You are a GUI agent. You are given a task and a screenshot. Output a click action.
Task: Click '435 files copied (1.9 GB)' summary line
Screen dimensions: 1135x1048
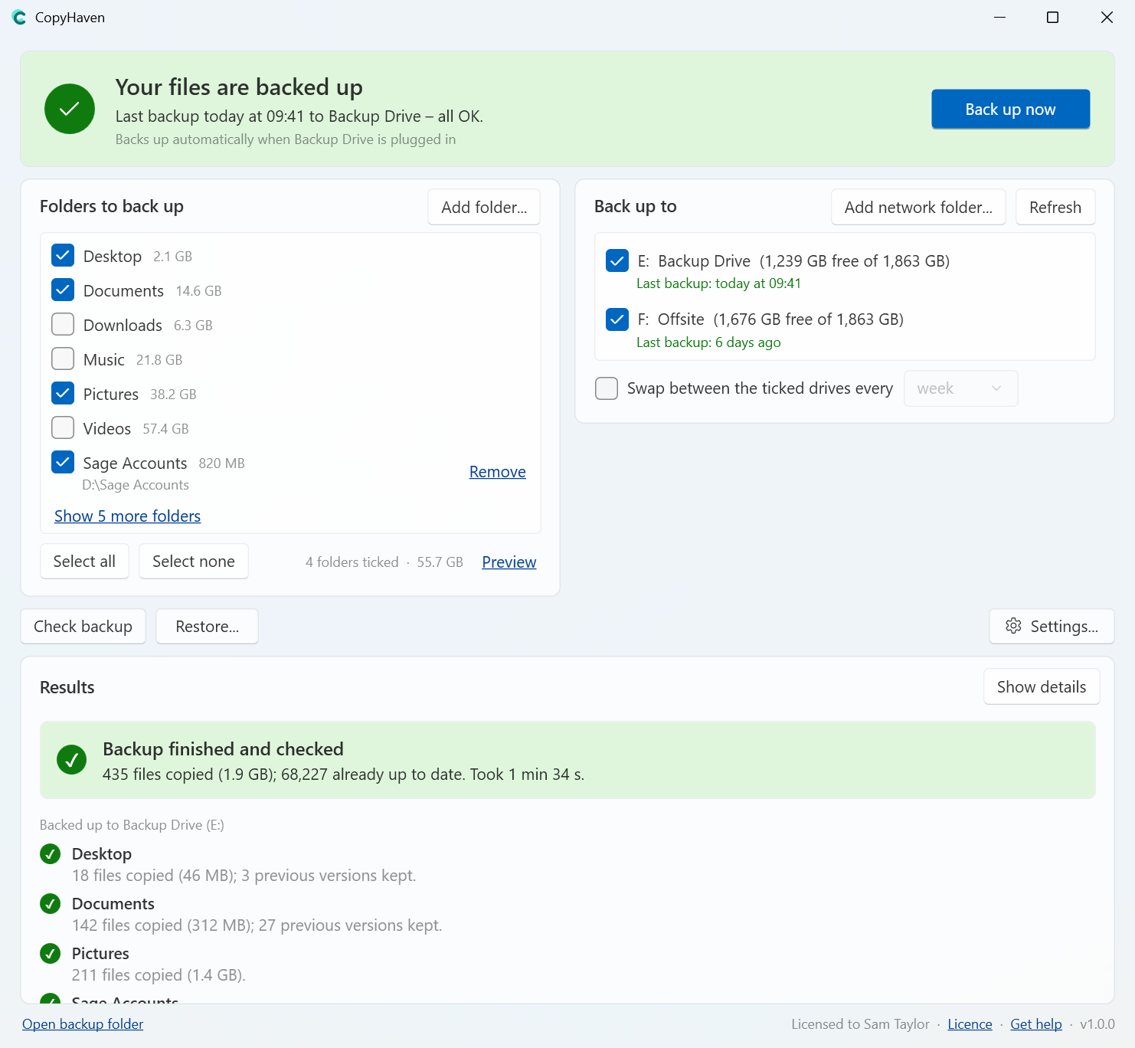coord(343,775)
